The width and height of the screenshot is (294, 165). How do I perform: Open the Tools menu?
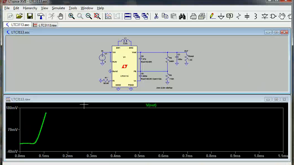73,8
